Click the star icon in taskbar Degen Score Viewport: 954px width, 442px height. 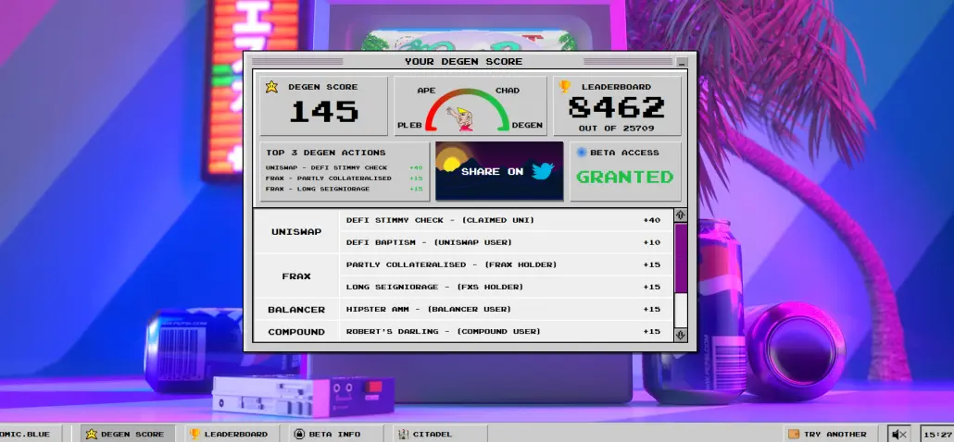click(x=92, y=434)
